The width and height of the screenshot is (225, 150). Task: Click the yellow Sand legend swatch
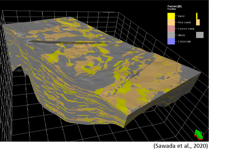coord(171,16)
